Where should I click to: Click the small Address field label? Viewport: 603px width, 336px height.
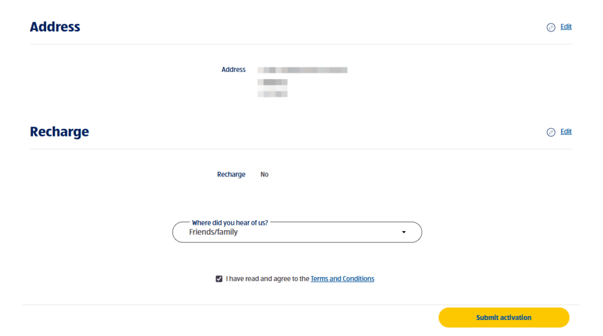pyautogui.click(x=233, y=69)
